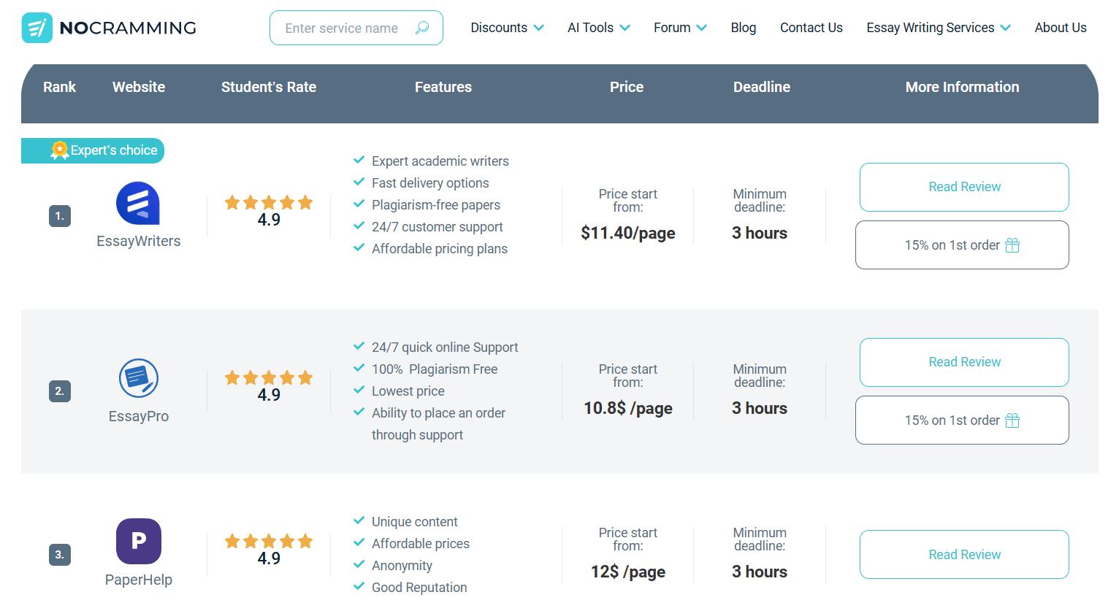
Task: Click EssayPro star rating
Action: click(x=269, y=377)
